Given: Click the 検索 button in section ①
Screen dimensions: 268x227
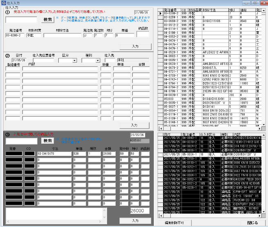Looking at the screenshot, I should pyautogui.click(x=47, y=19).
